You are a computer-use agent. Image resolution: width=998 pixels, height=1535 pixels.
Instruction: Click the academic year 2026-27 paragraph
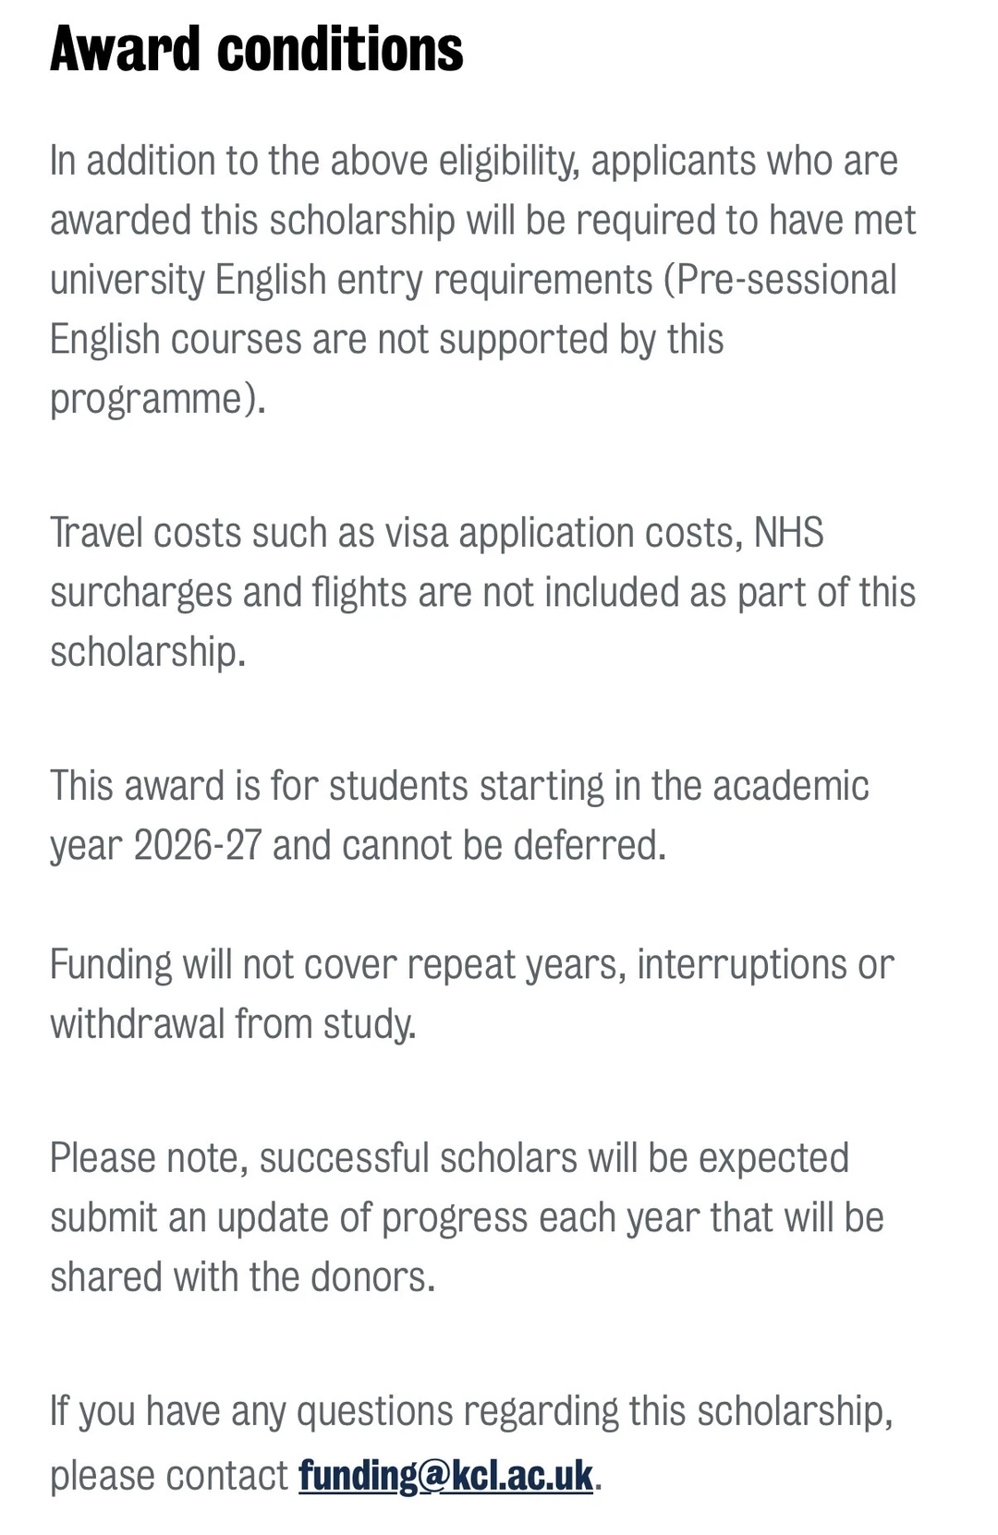[x=459, y=816]
